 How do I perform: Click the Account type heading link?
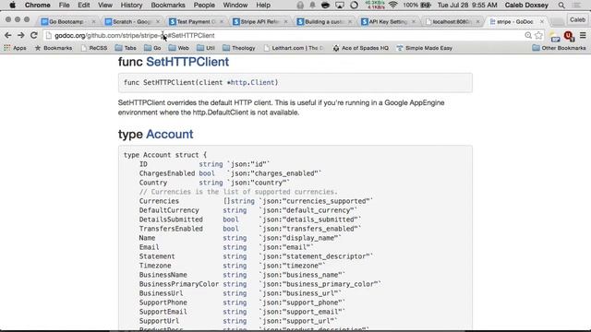pyautogui.click(x=170, y=134)
